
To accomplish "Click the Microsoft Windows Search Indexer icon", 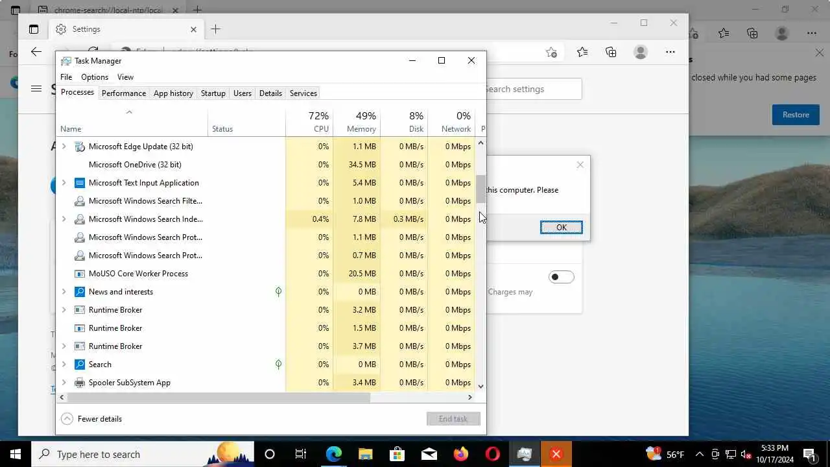I will pyautogui.click(x=80, y=219).
